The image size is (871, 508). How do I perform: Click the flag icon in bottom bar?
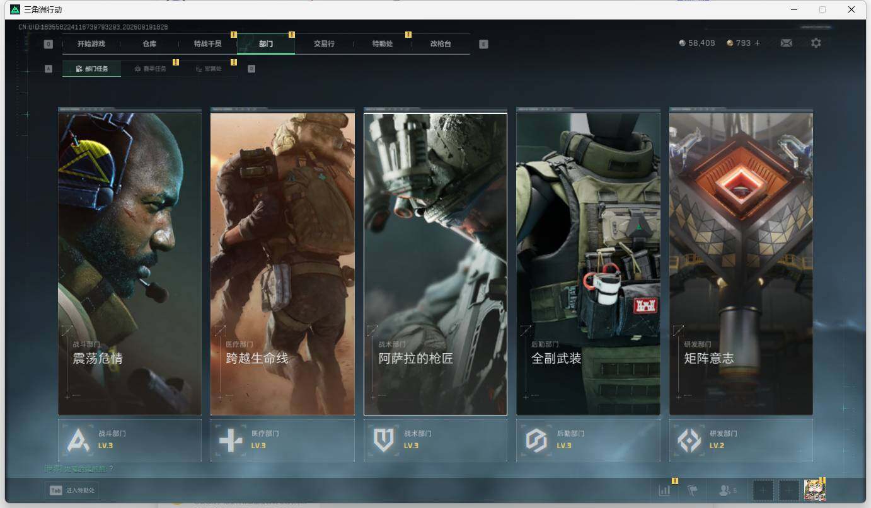[x=693, y=490]
